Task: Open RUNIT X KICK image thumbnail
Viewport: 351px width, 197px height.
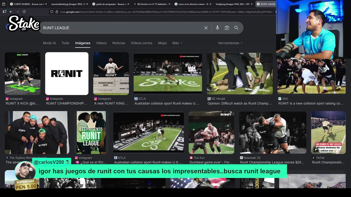Action: pyautogui.click(x=22, y=73)
